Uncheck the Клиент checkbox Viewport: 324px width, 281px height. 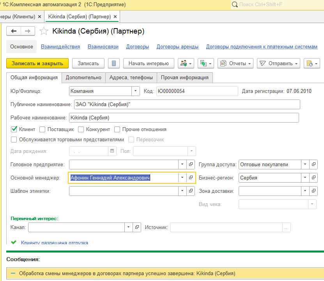tap(14, 129)
